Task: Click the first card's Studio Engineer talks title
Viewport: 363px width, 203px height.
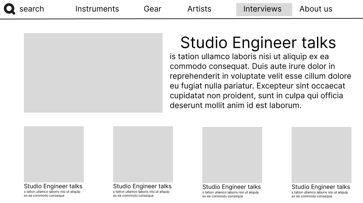Action: [53, 186]
